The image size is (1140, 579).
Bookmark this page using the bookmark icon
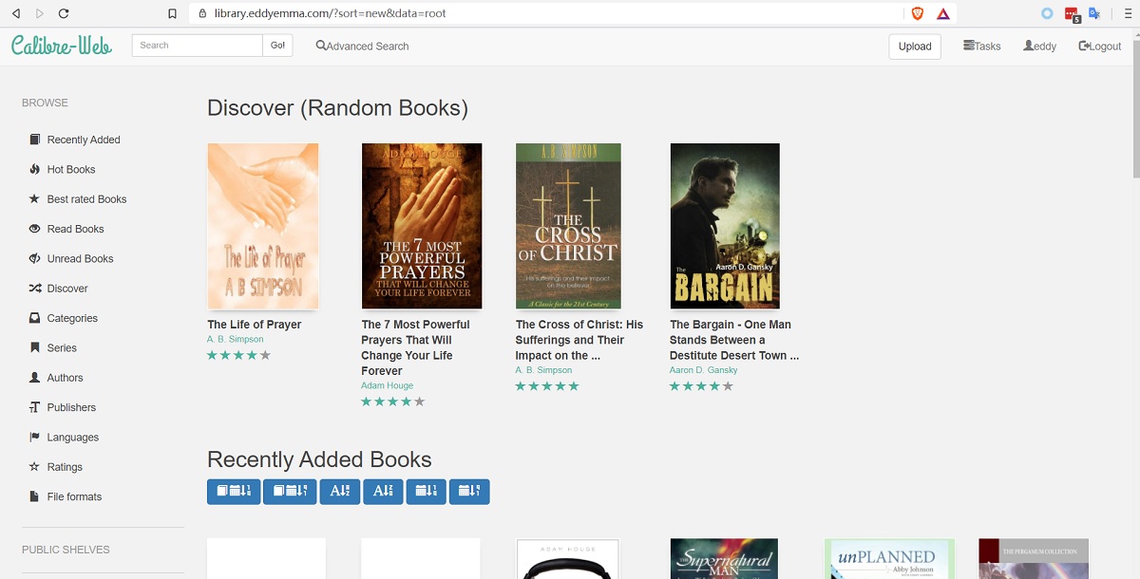(x=172, y=13)
